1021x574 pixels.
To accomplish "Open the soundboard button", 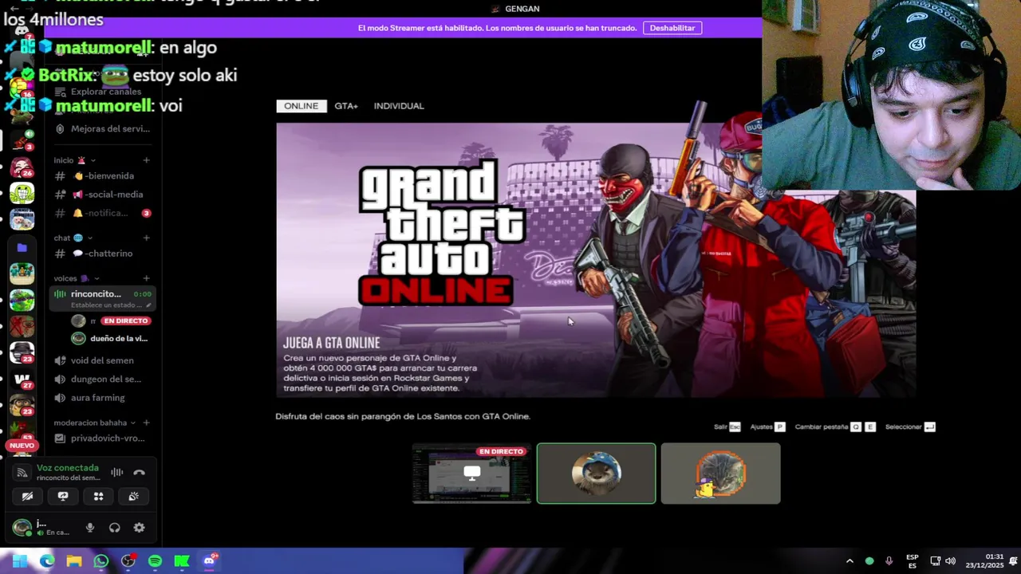I will (133, 496).
